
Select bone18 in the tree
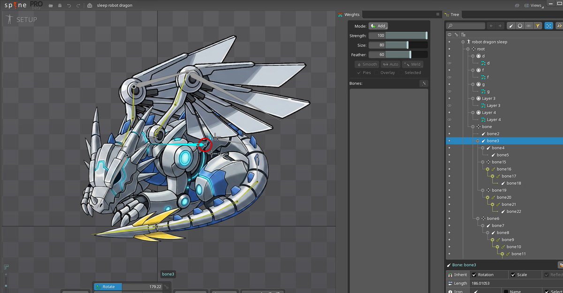click(514, 183)
